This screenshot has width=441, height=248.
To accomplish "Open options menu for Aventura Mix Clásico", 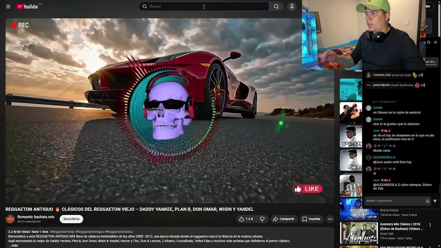I will coord(430,225).
